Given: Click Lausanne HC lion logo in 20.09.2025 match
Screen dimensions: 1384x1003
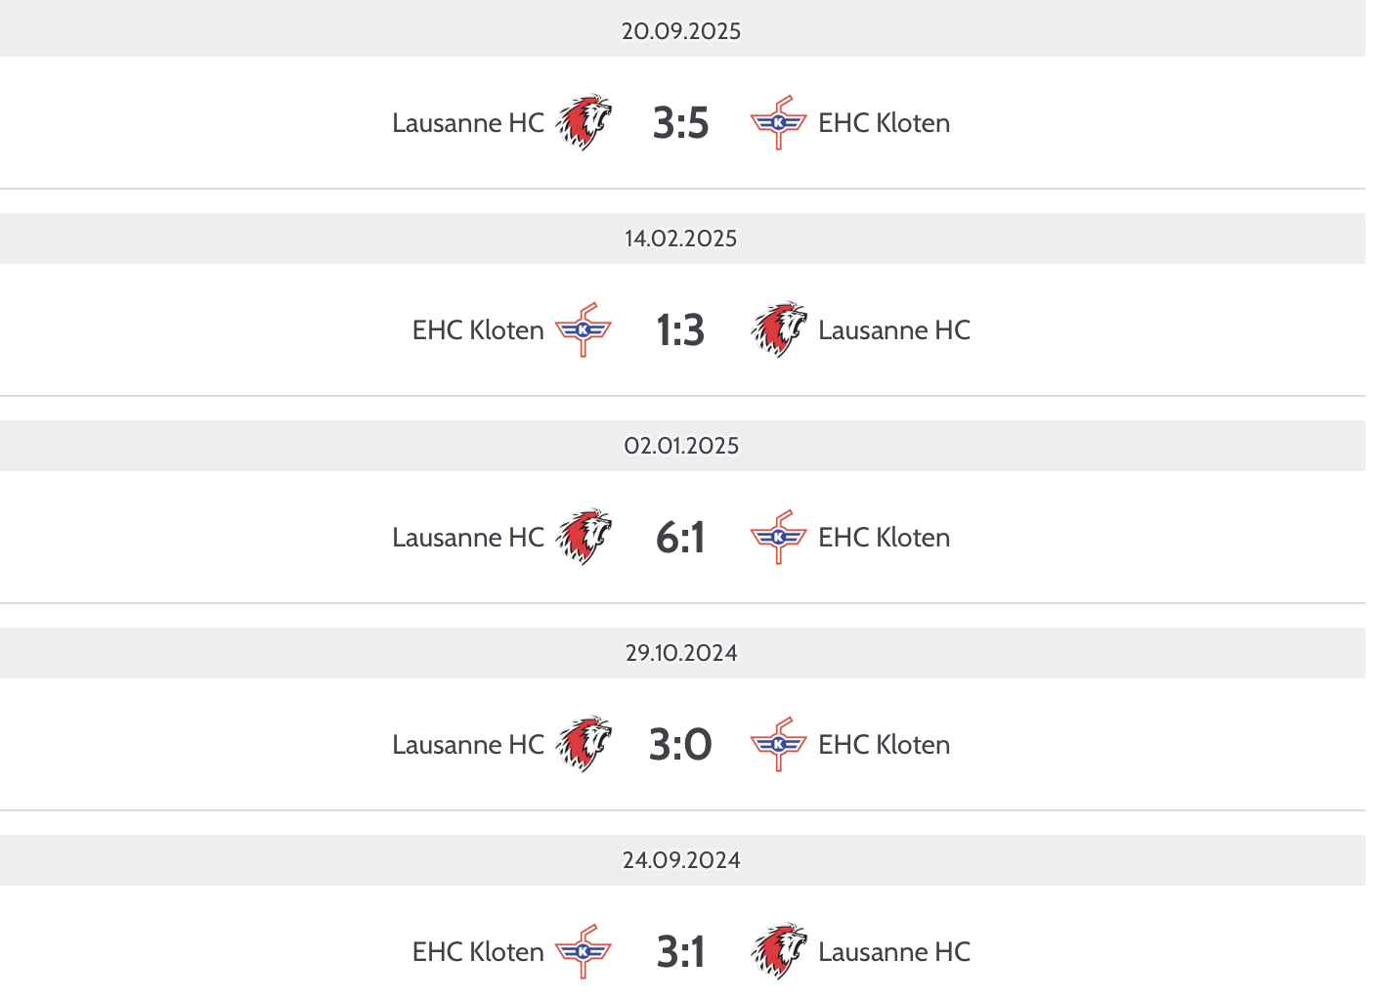Looking at the screenshot, I should 584,123.
